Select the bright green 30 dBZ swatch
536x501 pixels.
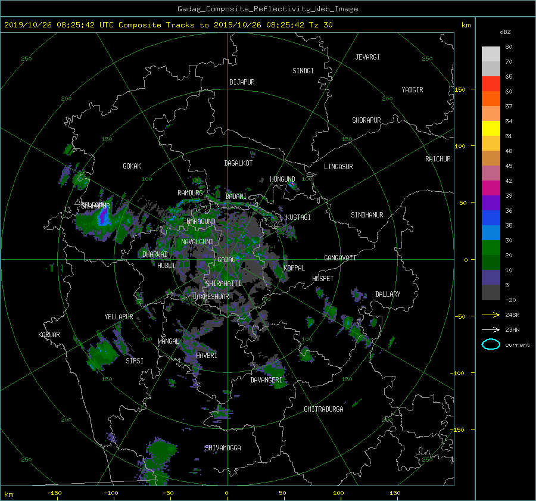(x=491, y=247)
